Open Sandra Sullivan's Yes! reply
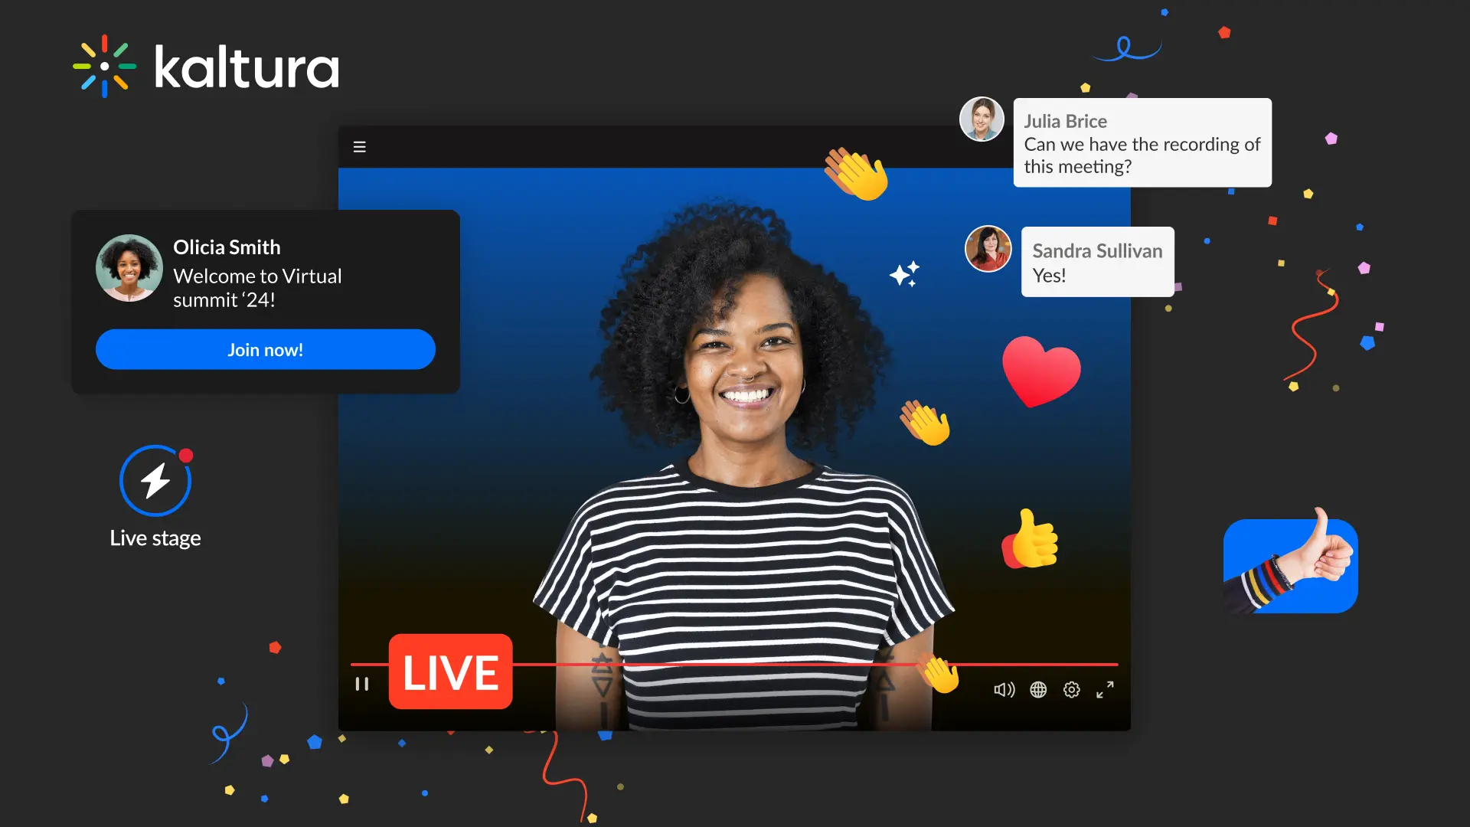1470x827 pixels. pyautogui.click(x=1096, y=262)
